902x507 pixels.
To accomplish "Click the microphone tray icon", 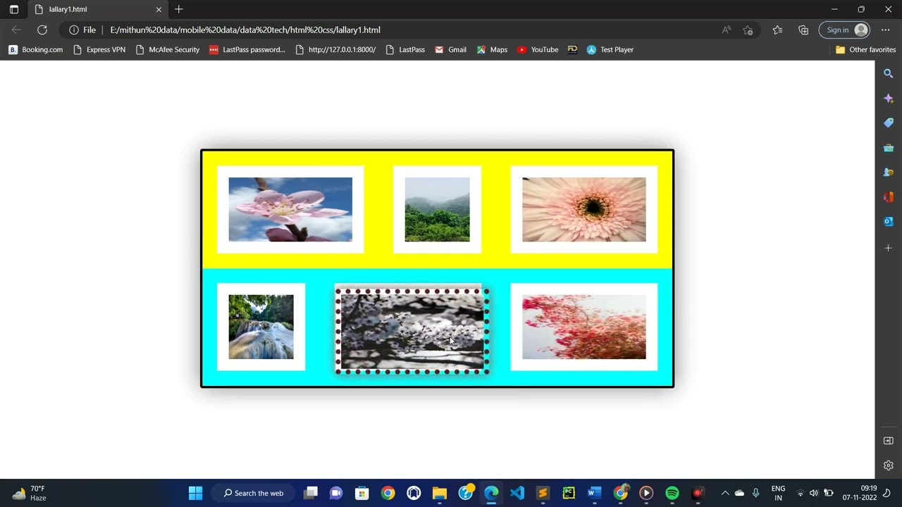I will [x=755, y=493].
